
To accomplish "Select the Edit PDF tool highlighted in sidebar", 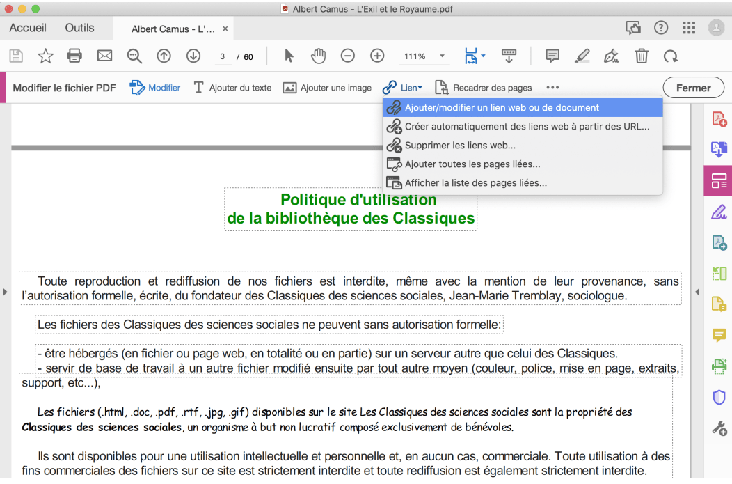I will click(719, 180).
